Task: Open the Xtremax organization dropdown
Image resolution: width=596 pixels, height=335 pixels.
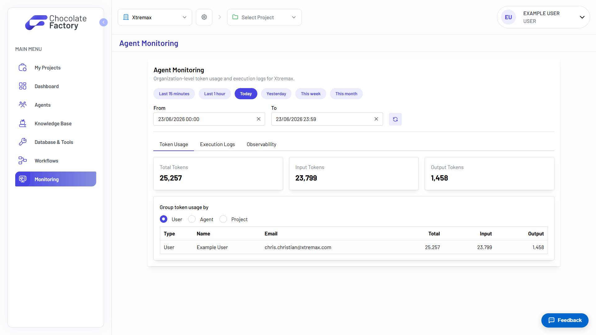Action: (155, 17)
